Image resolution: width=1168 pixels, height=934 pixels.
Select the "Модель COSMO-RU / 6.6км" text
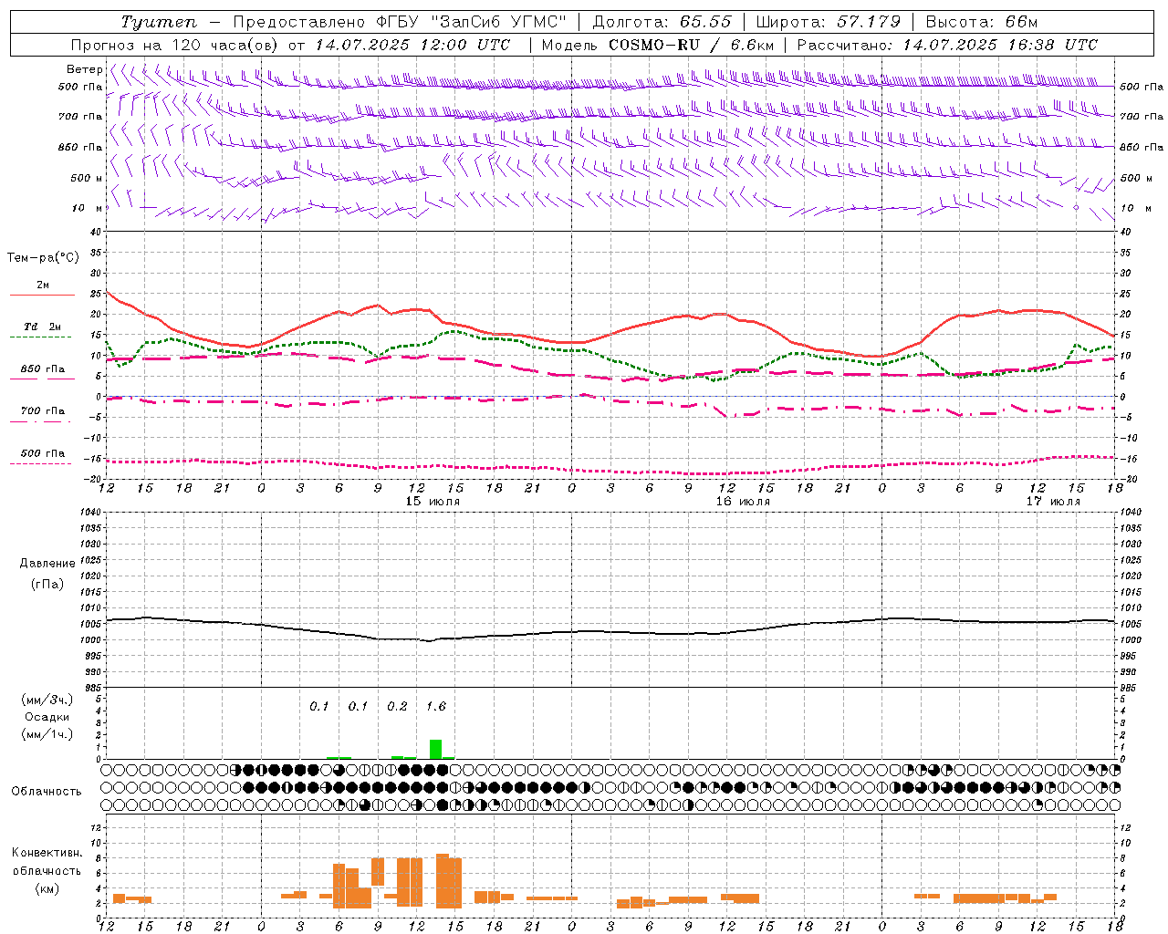(x=657, y=45)
